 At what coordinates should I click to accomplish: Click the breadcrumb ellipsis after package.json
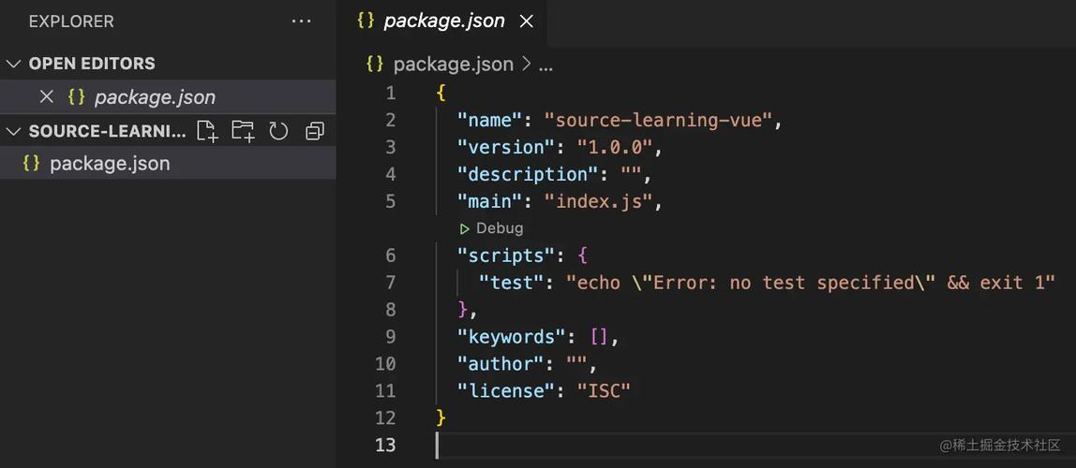(545, 64)
